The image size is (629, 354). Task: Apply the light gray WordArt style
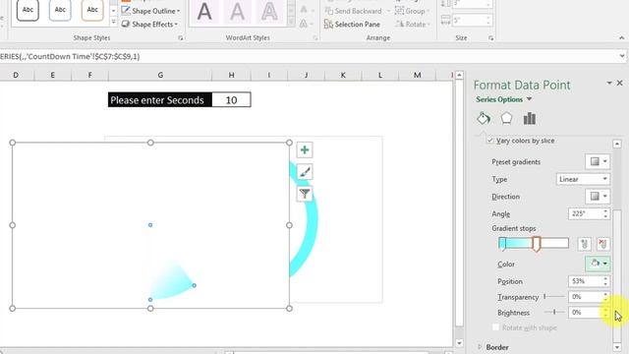tap(237, 12)
